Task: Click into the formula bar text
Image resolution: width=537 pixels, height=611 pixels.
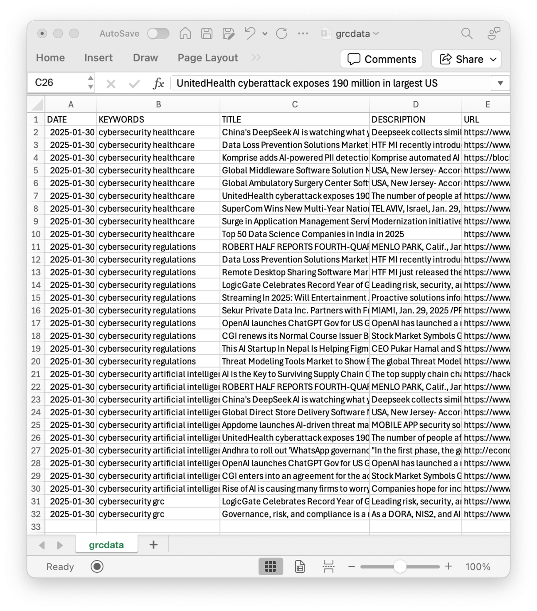Action: point(331,83)
